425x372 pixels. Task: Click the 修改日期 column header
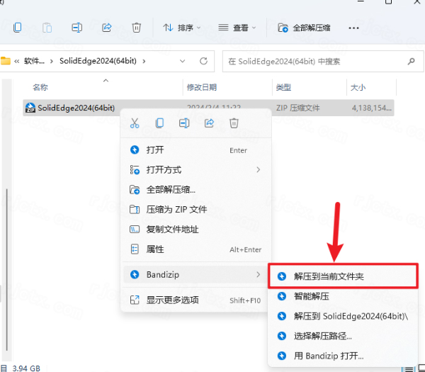200,87
